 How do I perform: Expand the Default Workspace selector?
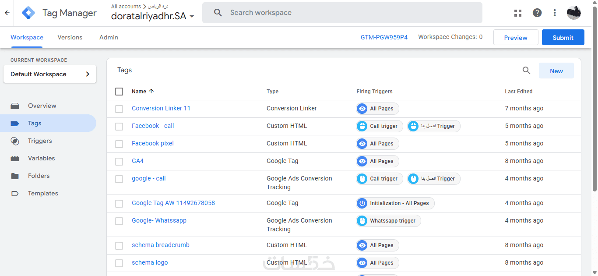point(50,74)
